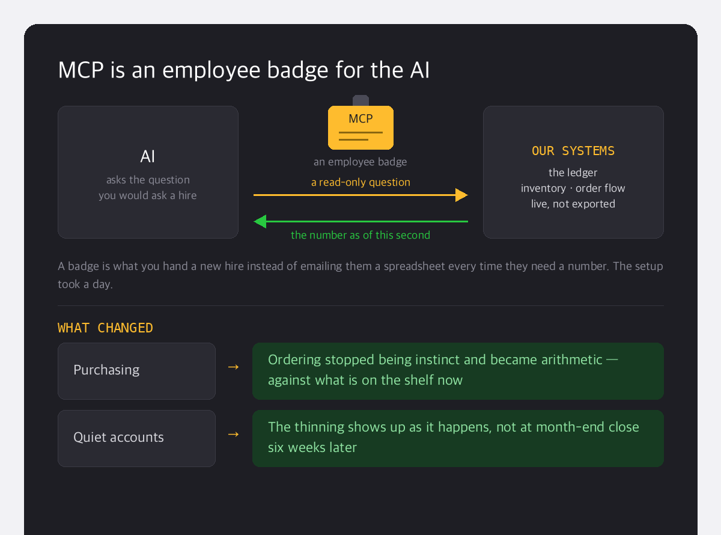Click the small arrow next to Purchasing
Image resolution: width=721 pixels, height=535 pixels.
tap(234, 367)
